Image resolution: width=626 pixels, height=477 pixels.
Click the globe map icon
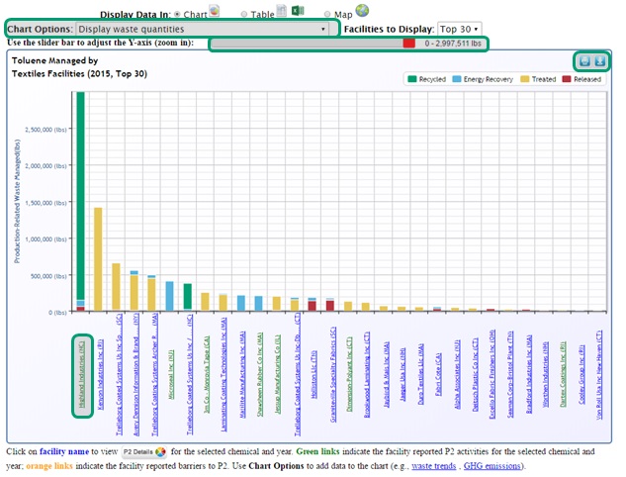point(362,11)
